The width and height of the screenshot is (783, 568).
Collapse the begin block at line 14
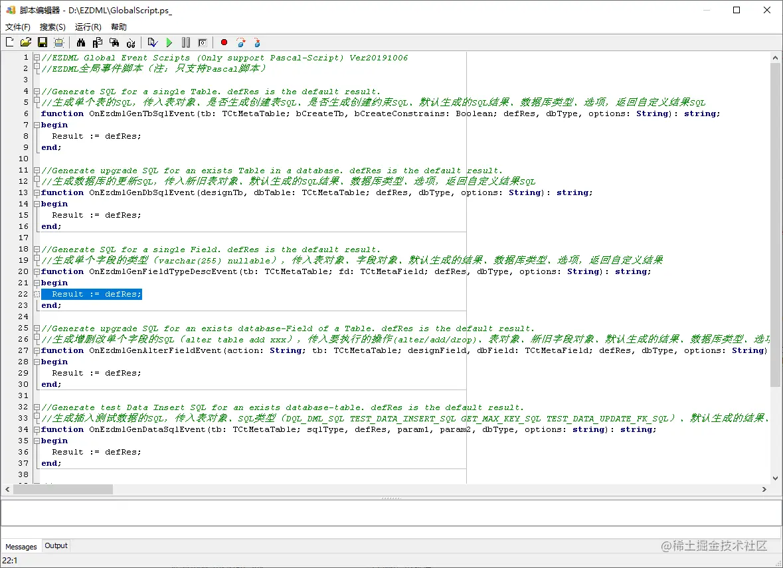pyautogui.click(x=37, y=204)
